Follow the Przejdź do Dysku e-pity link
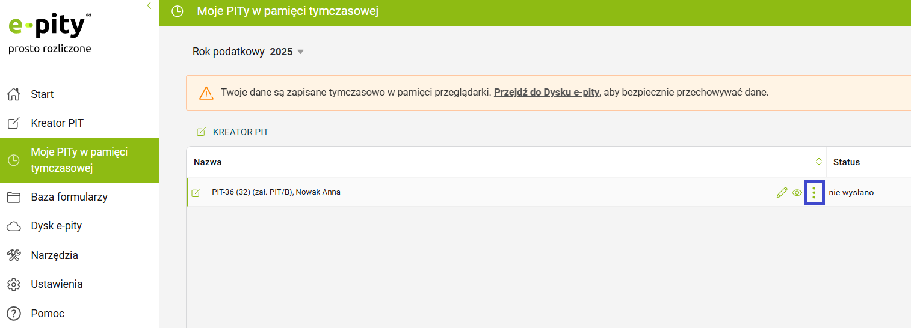 pyautogui.click(x=546, y=93)
